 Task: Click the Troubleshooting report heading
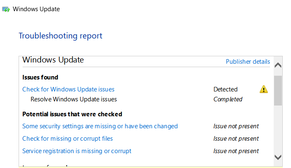pyautogui.click(x=60, y=36)
